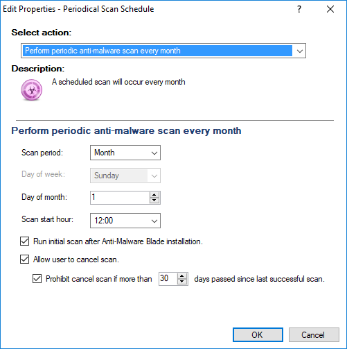Click the selected periodic scan action text
Screen dimensions: 347x349
(x=103, y=51)
